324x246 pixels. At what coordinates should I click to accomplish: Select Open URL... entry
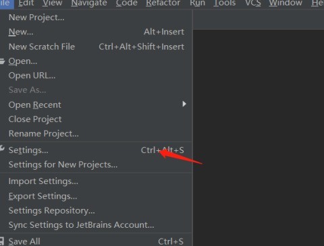97,75
